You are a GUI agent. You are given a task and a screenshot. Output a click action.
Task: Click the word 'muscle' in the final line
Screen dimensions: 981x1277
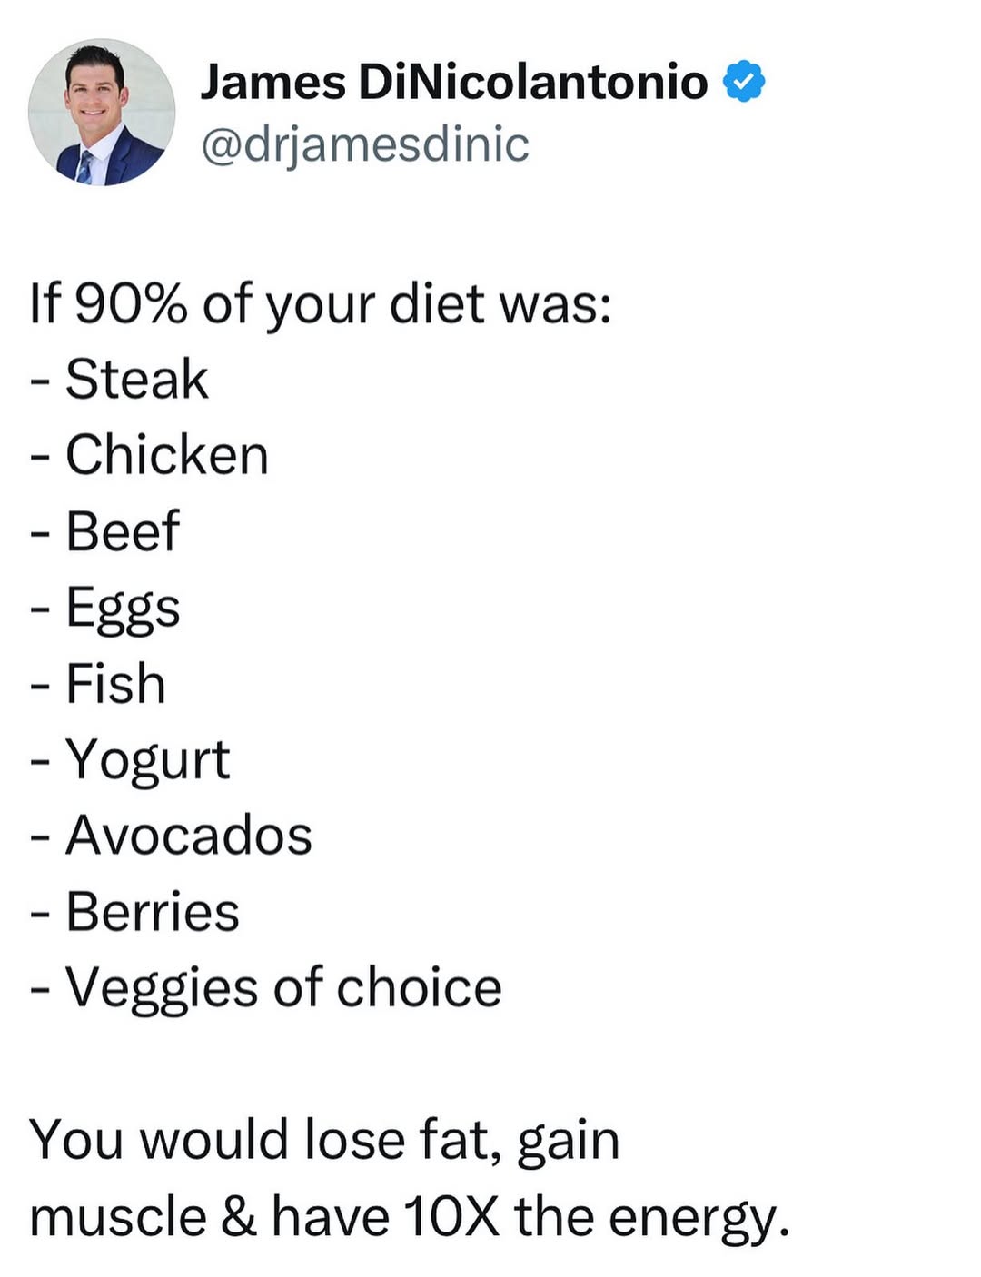click(118, 1217)
